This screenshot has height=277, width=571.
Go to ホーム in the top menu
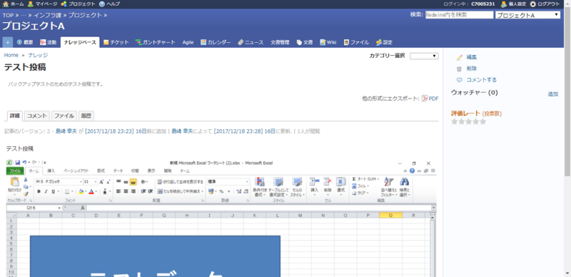(x=13, y=4)
